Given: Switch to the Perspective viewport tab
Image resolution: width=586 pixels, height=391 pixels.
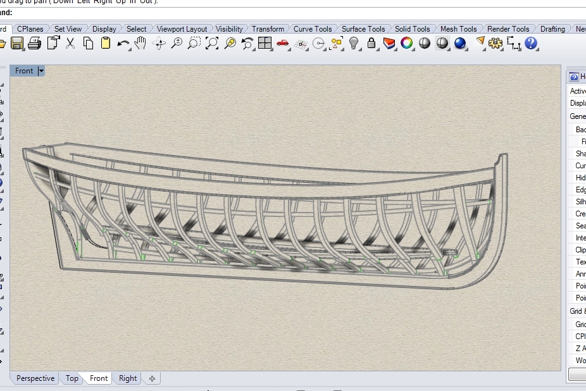Looking at the screenshot, I should pos(35,378).
